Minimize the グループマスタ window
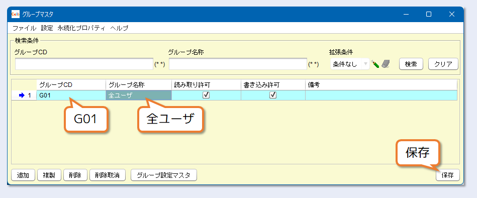 [x=406, y=14]
